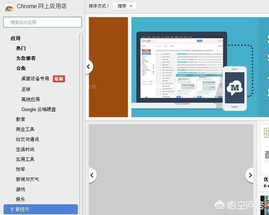Click the lower carousel next arrow
Screen dimensions: 269x215
pyautogui.click(x=250, y=175)
